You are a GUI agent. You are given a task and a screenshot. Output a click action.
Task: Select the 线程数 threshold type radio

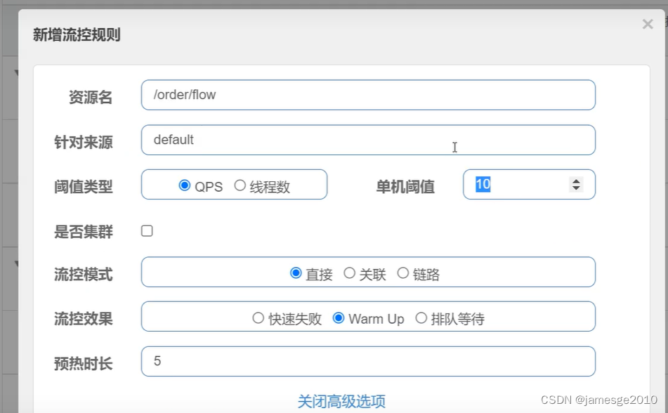[240, 185]
